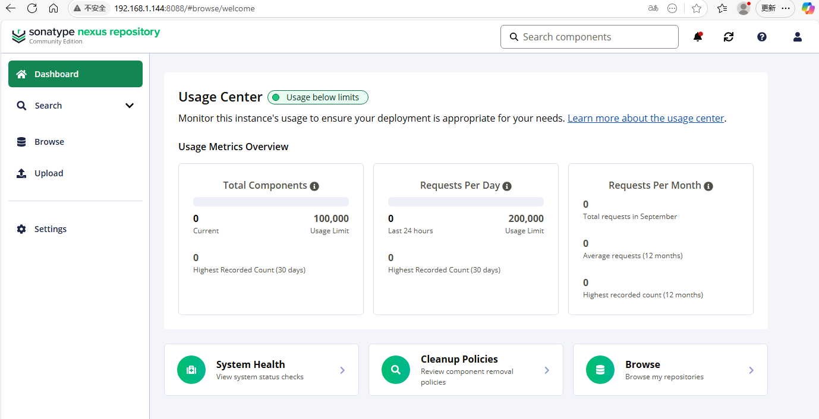Image resolution: width=819 pixels, height=419 pixels.
Task: Click the Requests Per Month info icon
Action: pyautogui.click(x=708, y=186)
